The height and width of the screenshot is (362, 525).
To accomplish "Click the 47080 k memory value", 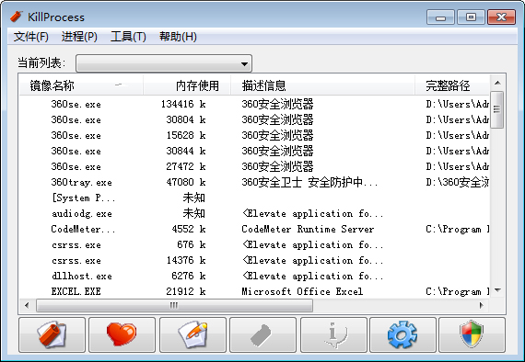I will point(186,182).
